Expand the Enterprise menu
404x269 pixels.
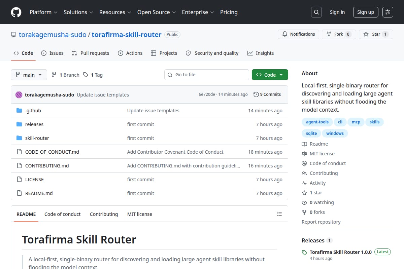(x=198, y=12)
